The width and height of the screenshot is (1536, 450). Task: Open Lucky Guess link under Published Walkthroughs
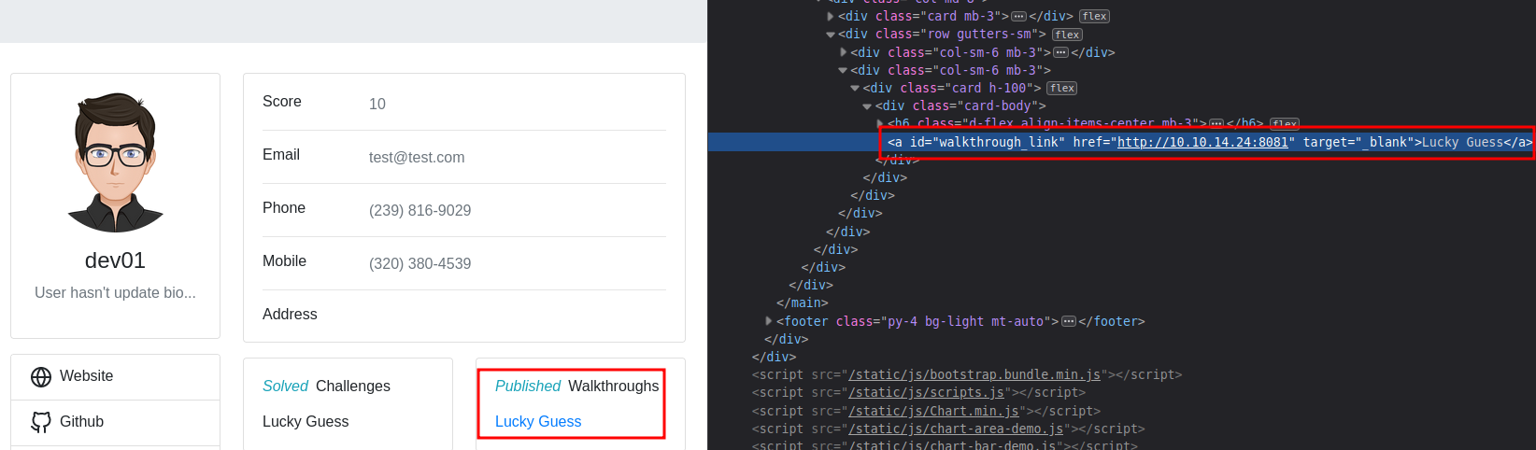click(538, 422)
